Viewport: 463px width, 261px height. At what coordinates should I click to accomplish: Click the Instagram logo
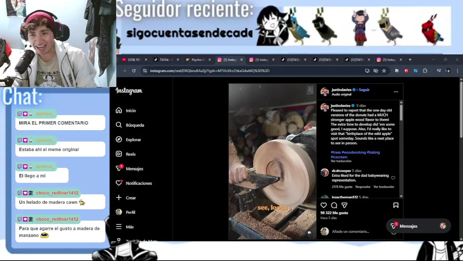(x=129, y=91)
